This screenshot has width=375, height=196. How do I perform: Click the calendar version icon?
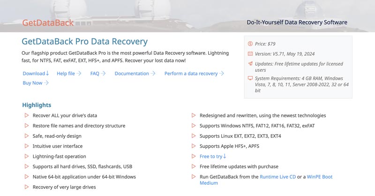click(250, 53)
